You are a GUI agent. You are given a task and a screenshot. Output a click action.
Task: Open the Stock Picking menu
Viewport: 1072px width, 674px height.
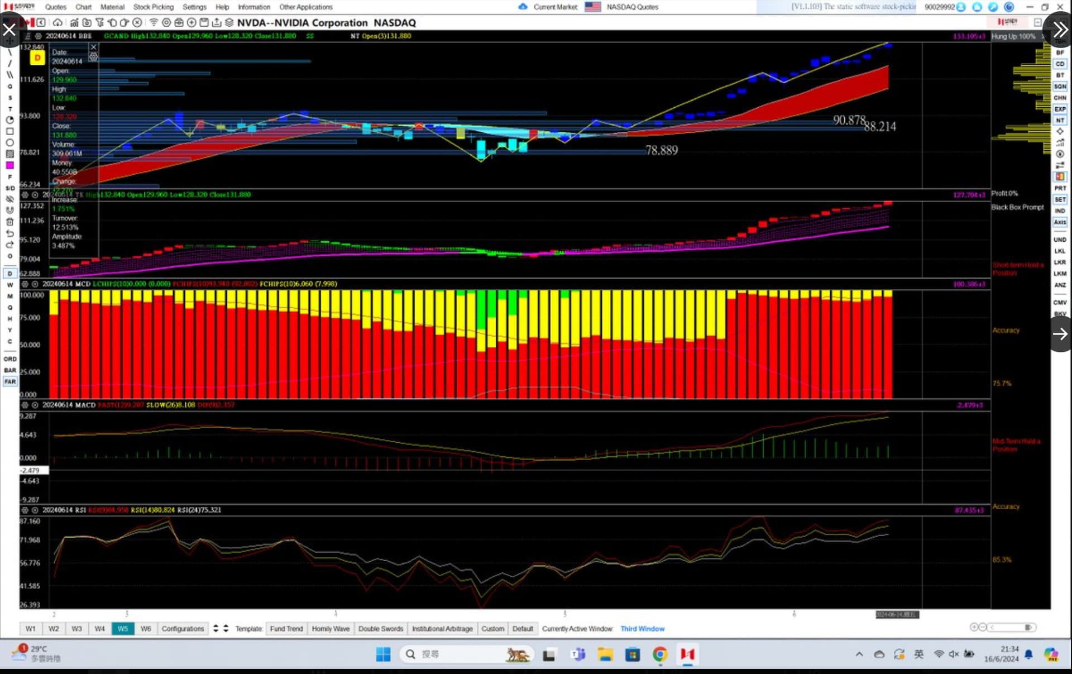(x=153, y=7)
